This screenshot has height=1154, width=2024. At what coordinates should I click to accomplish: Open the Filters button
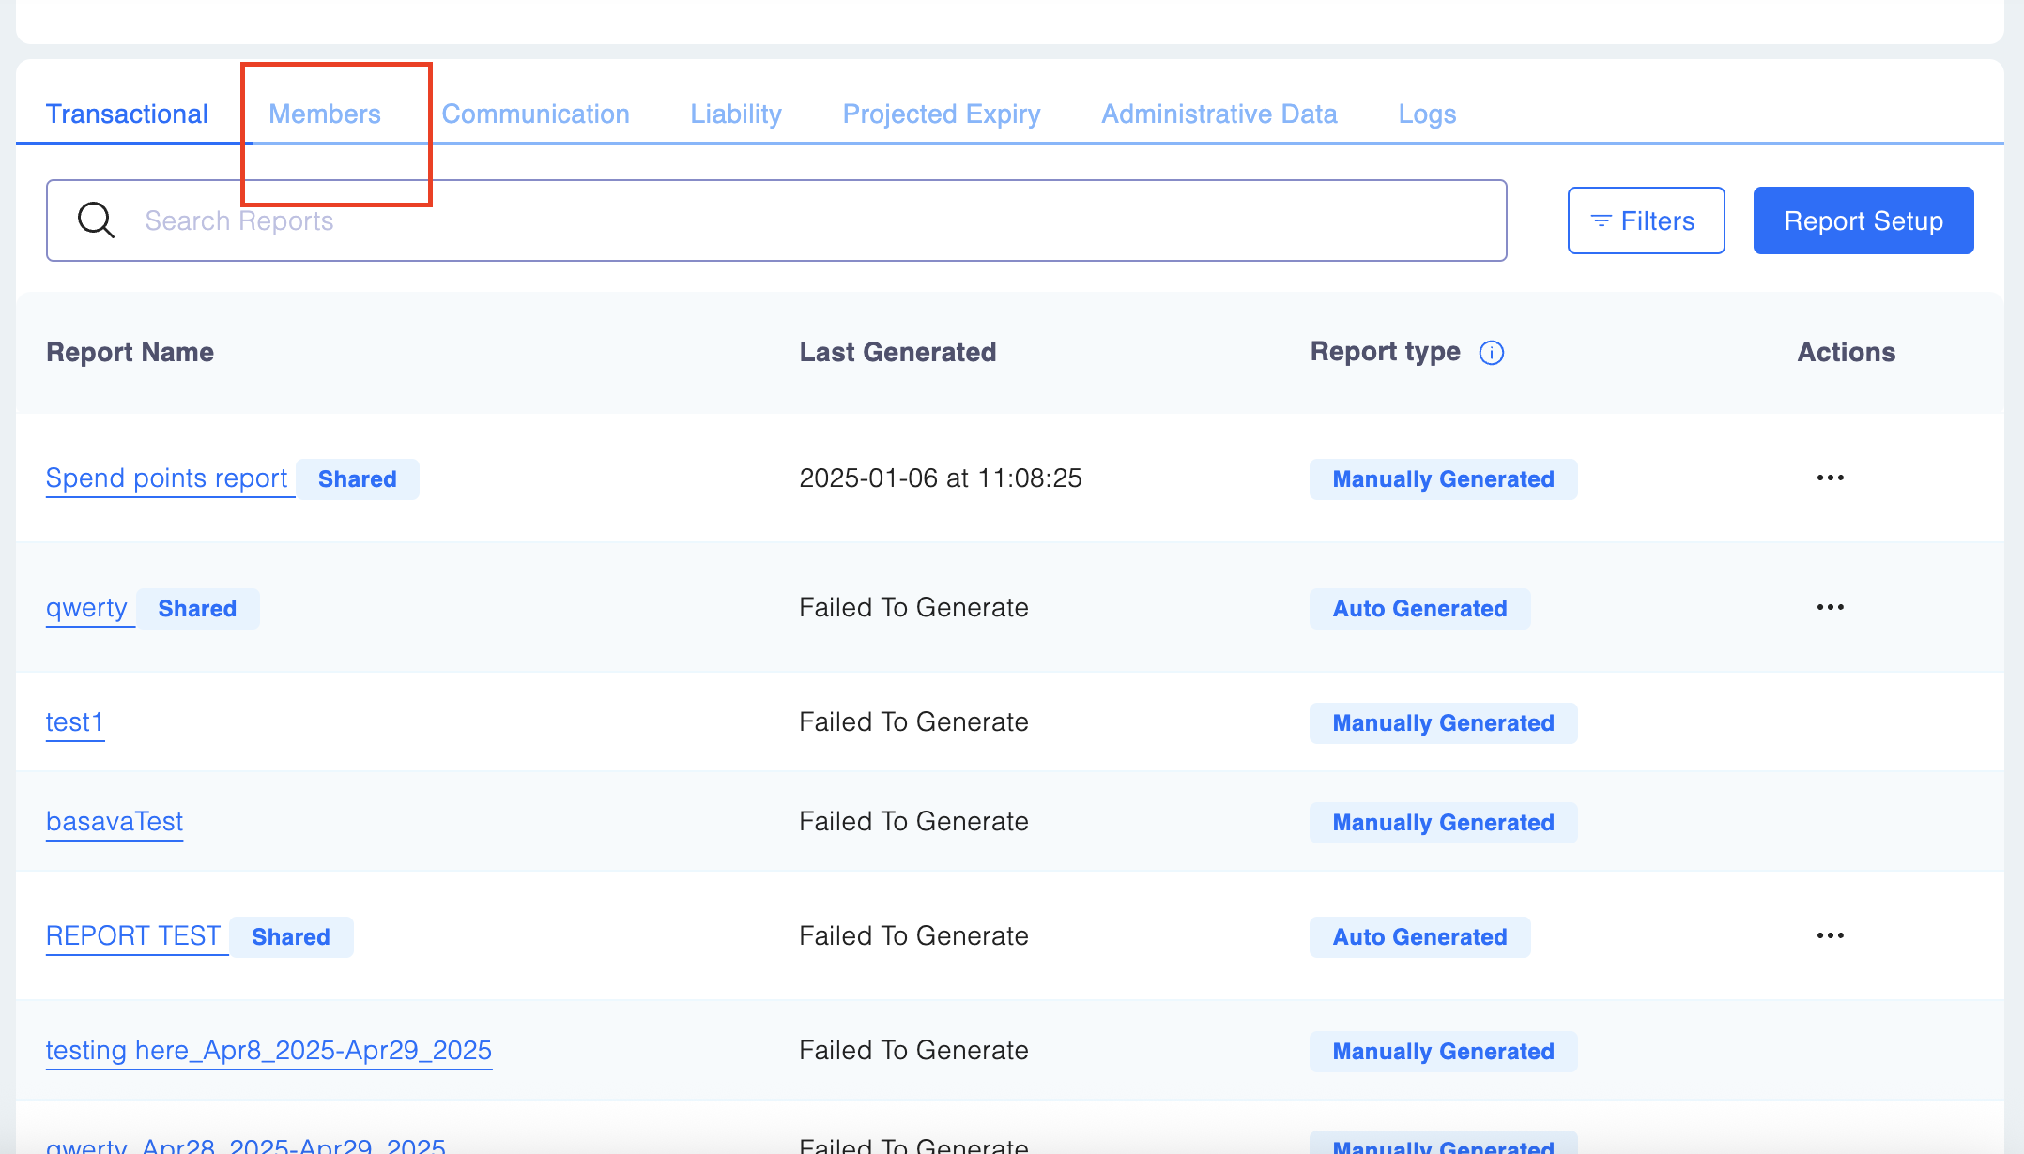[x=1646, y=220]
